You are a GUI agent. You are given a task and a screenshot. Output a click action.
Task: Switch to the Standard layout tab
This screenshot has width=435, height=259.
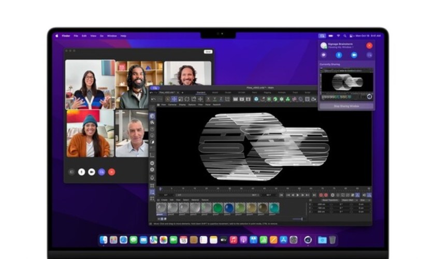coord(201,92)
